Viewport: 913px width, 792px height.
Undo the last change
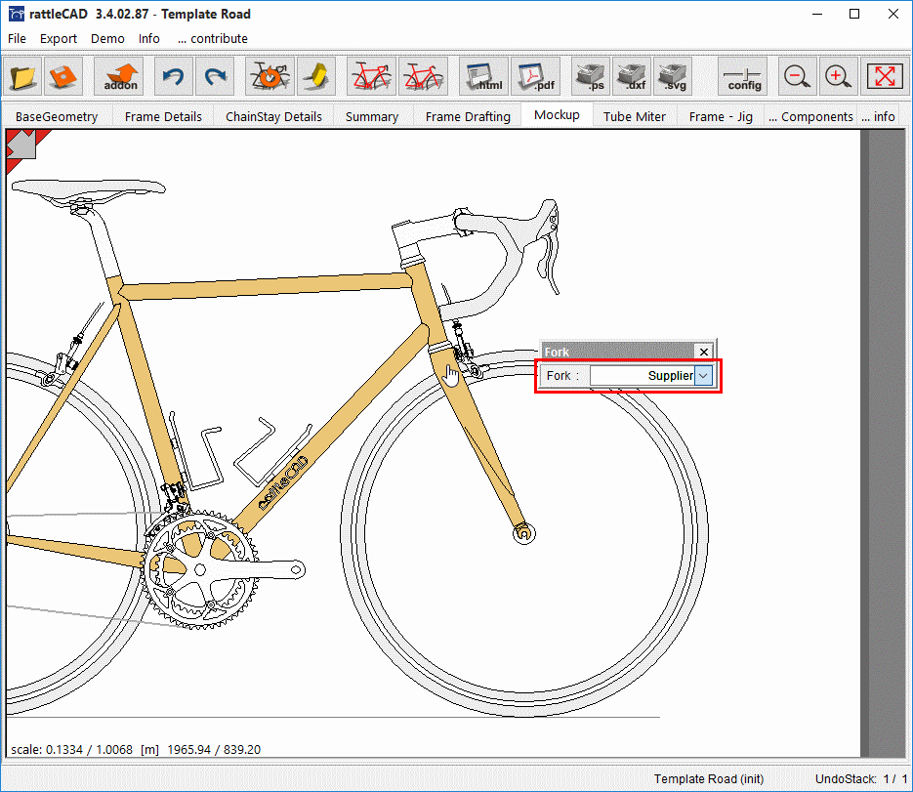173,76
